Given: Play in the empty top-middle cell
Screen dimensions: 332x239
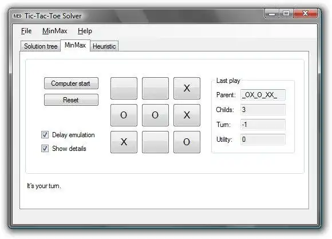Looking at the screenshot, I should 156,88.
